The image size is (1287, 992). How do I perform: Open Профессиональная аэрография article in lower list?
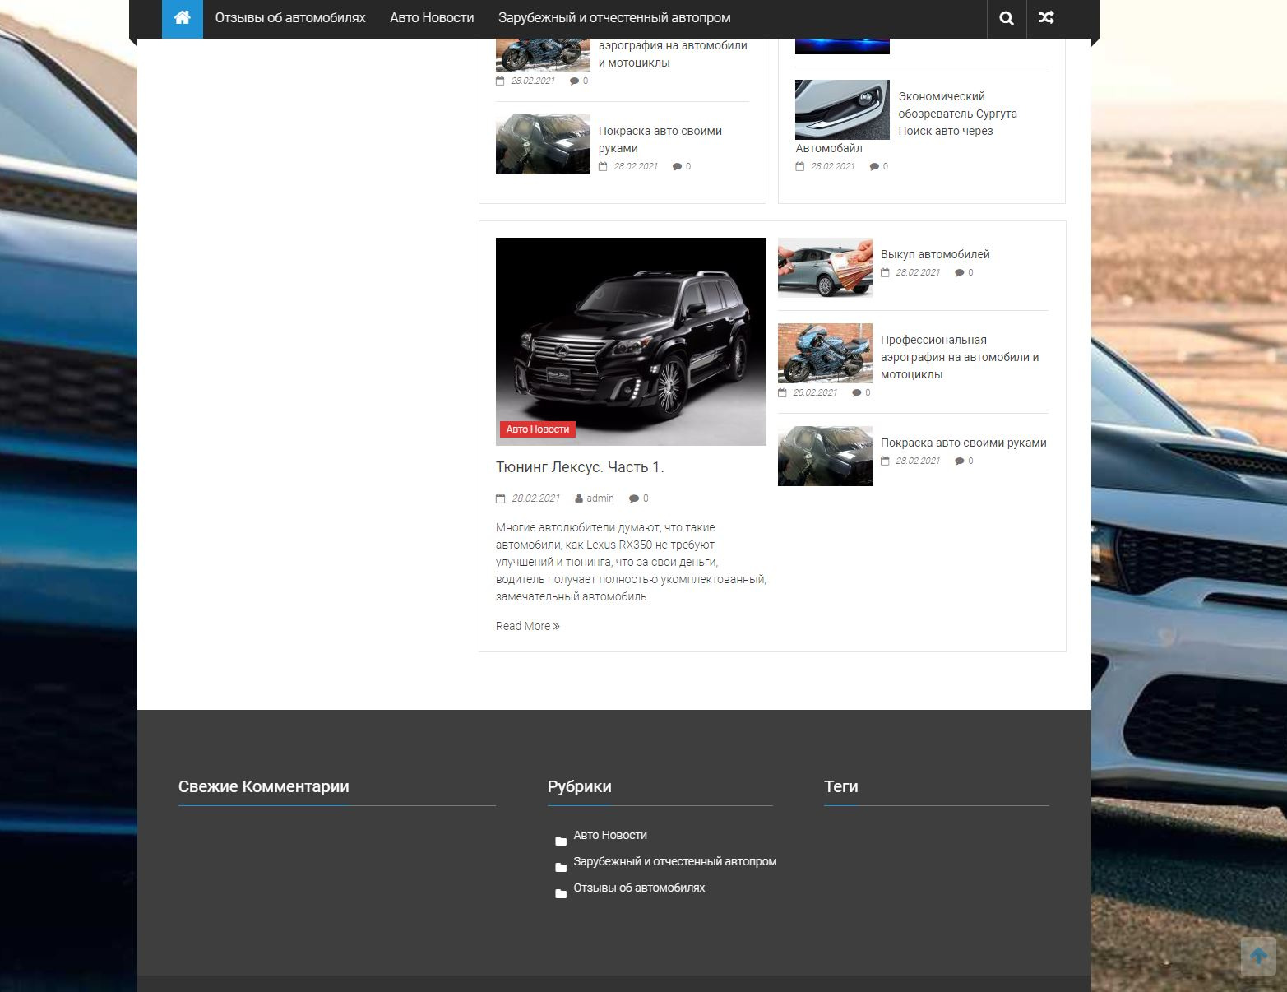(960, 357)
